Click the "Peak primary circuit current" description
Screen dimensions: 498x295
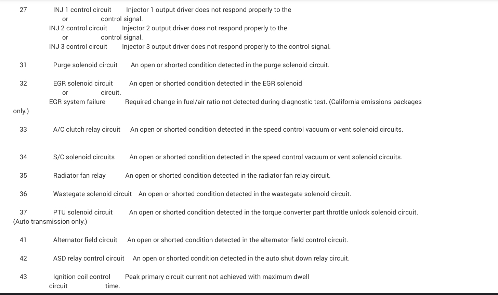(217, 277)
